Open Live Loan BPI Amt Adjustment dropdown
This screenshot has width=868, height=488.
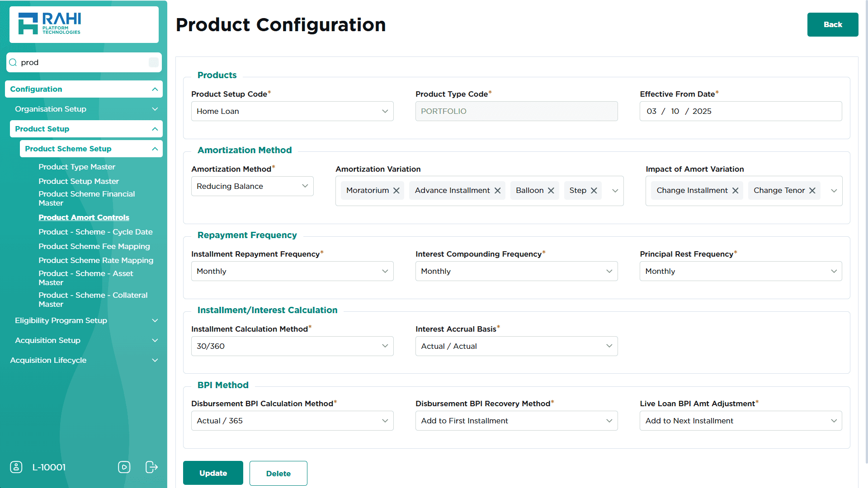point(741,421)
